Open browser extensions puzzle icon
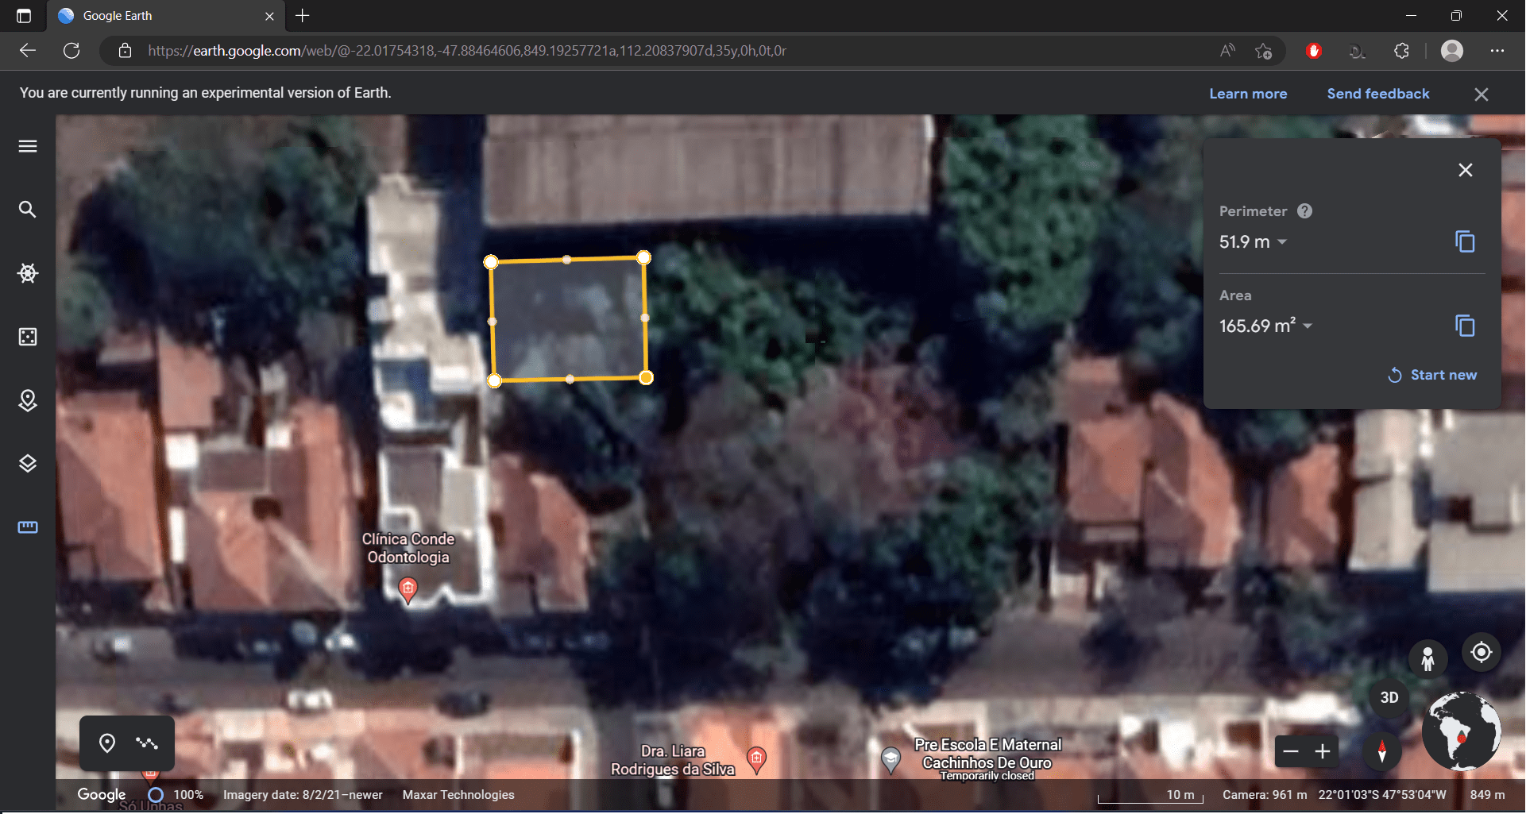Screen dimensions: 1526x814 (x=1401, y=51)
